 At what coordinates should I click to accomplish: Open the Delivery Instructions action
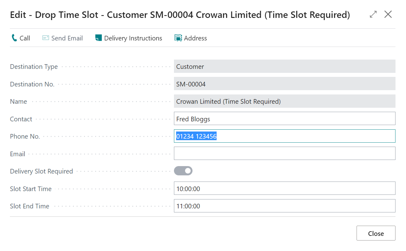[133, 38]
